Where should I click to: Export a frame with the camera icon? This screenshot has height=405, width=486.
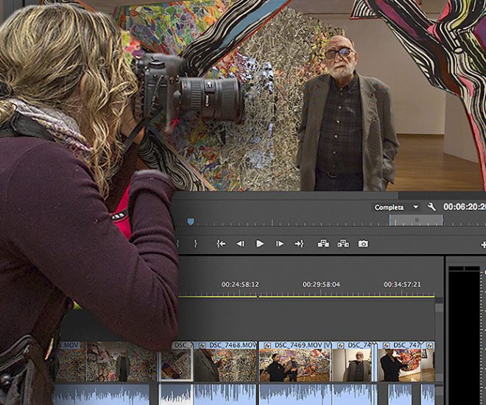tap(363, 244)
